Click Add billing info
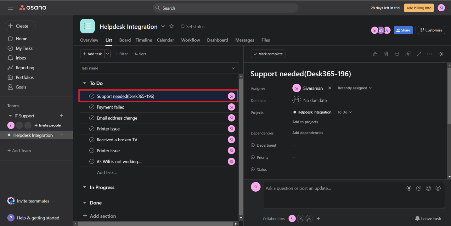 point(419,8)
